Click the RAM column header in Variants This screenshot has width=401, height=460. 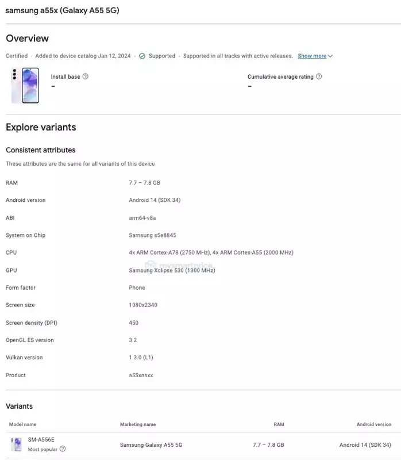point(279,424)
